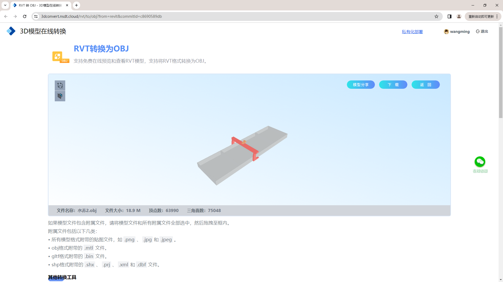Open the Chrome profile icon in the toolbar

(x=459, y=16)
